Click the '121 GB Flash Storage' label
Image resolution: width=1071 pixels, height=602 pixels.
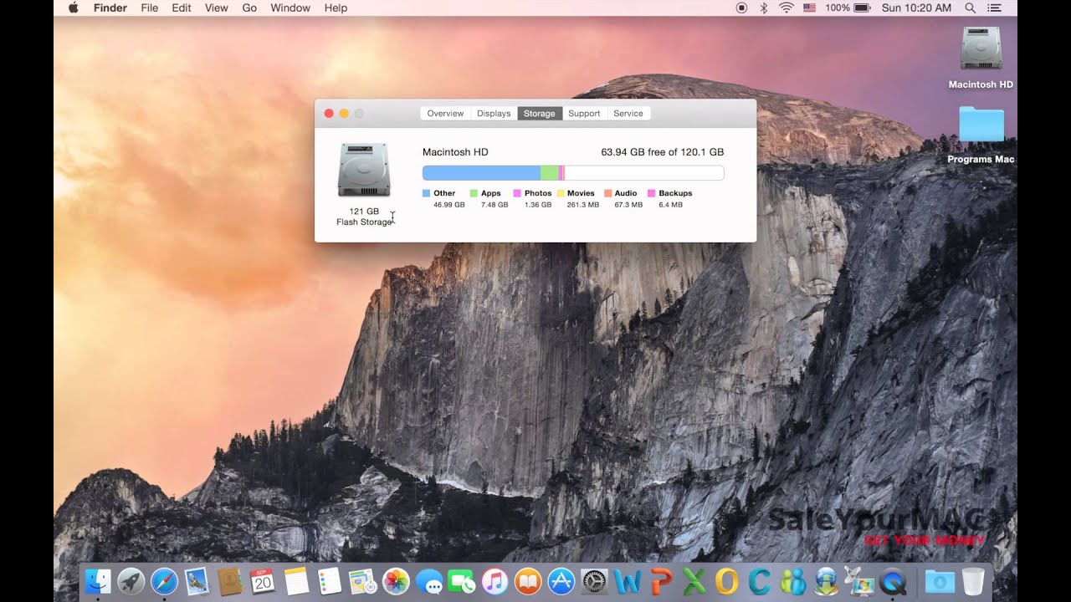pyautogui.click(x=364, y=217)
